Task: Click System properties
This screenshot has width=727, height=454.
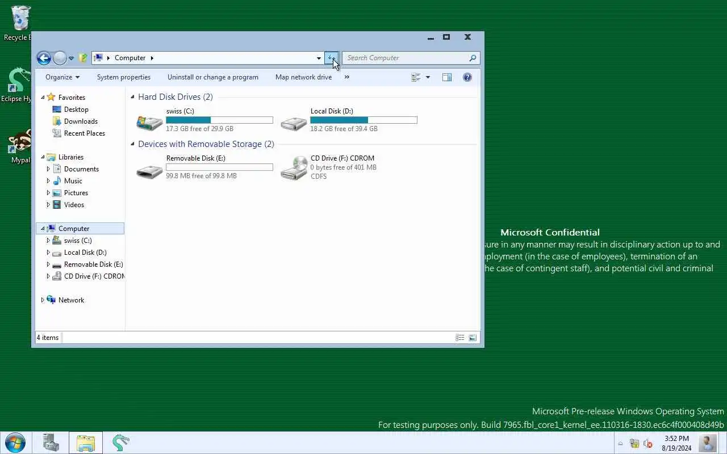Action: pos(124,77)
